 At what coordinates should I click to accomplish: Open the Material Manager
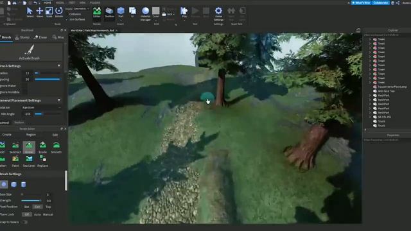145,13
